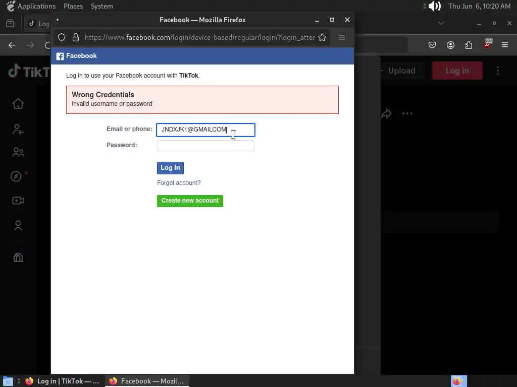Open the vertical three-dot menu beside Log in
Viewport: 517px width, 387px height.
tap(498, 71)
